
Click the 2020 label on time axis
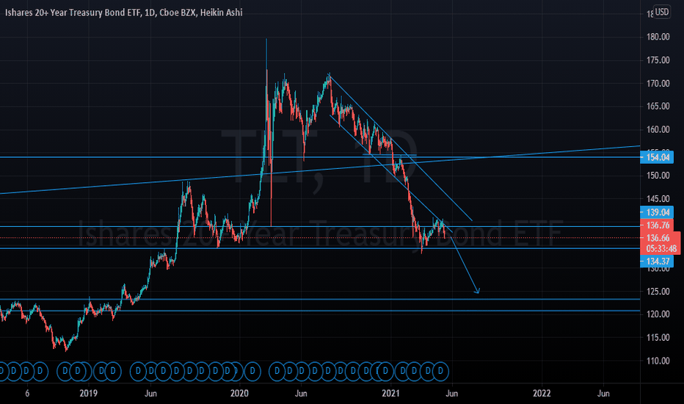tap(239, 394)
